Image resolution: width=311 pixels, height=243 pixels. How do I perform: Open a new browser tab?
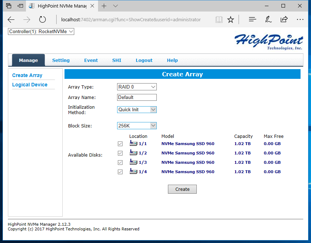click(x=104, y=6)
